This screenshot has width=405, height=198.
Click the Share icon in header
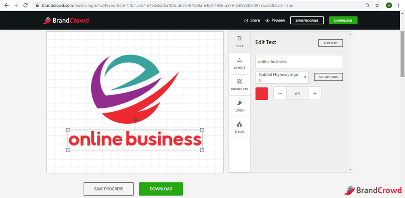(x=246, y=20)
